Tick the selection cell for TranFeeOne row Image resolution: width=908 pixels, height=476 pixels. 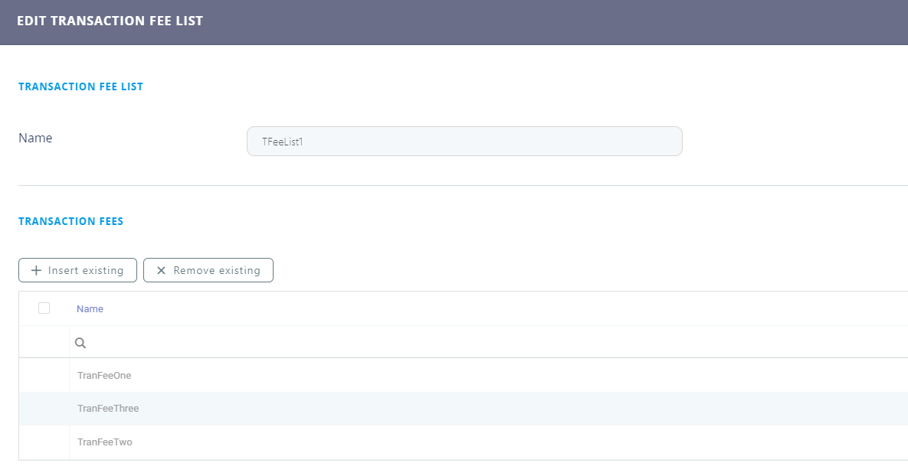click(x=44, y=376)
